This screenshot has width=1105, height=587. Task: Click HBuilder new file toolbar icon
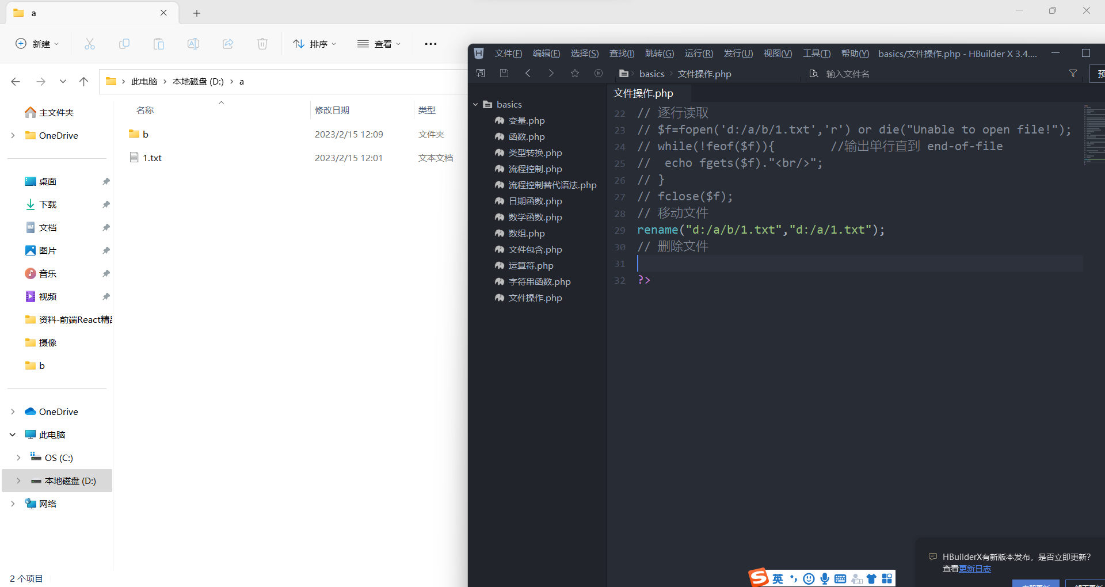coord(481,73)
